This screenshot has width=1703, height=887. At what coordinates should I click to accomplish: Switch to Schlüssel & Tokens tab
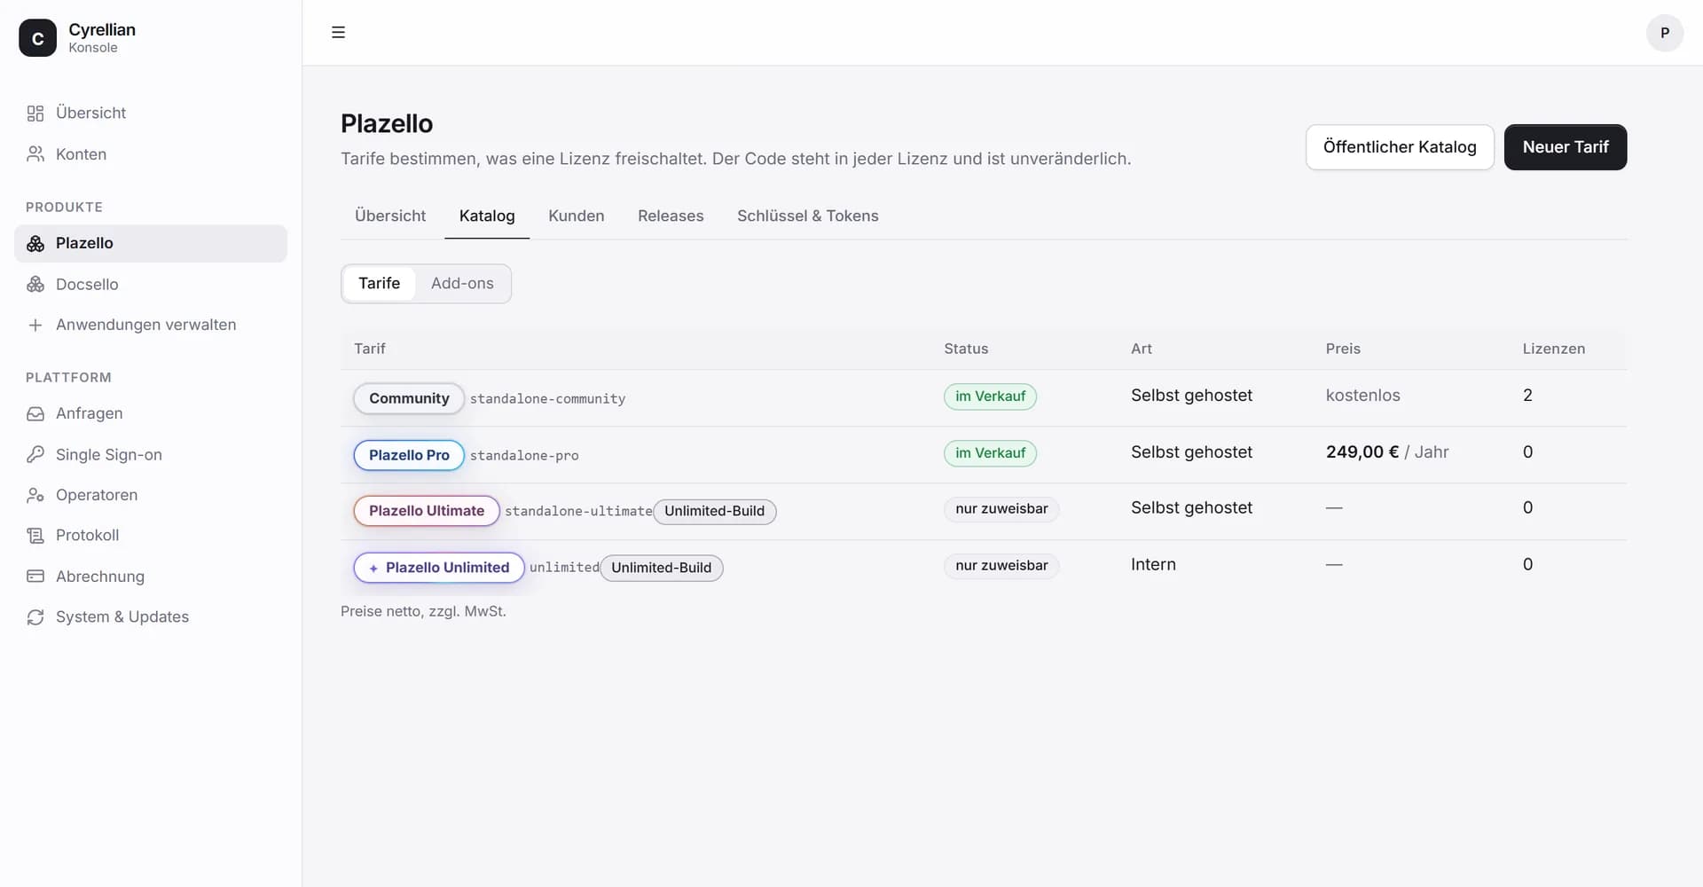click(808, 216)
